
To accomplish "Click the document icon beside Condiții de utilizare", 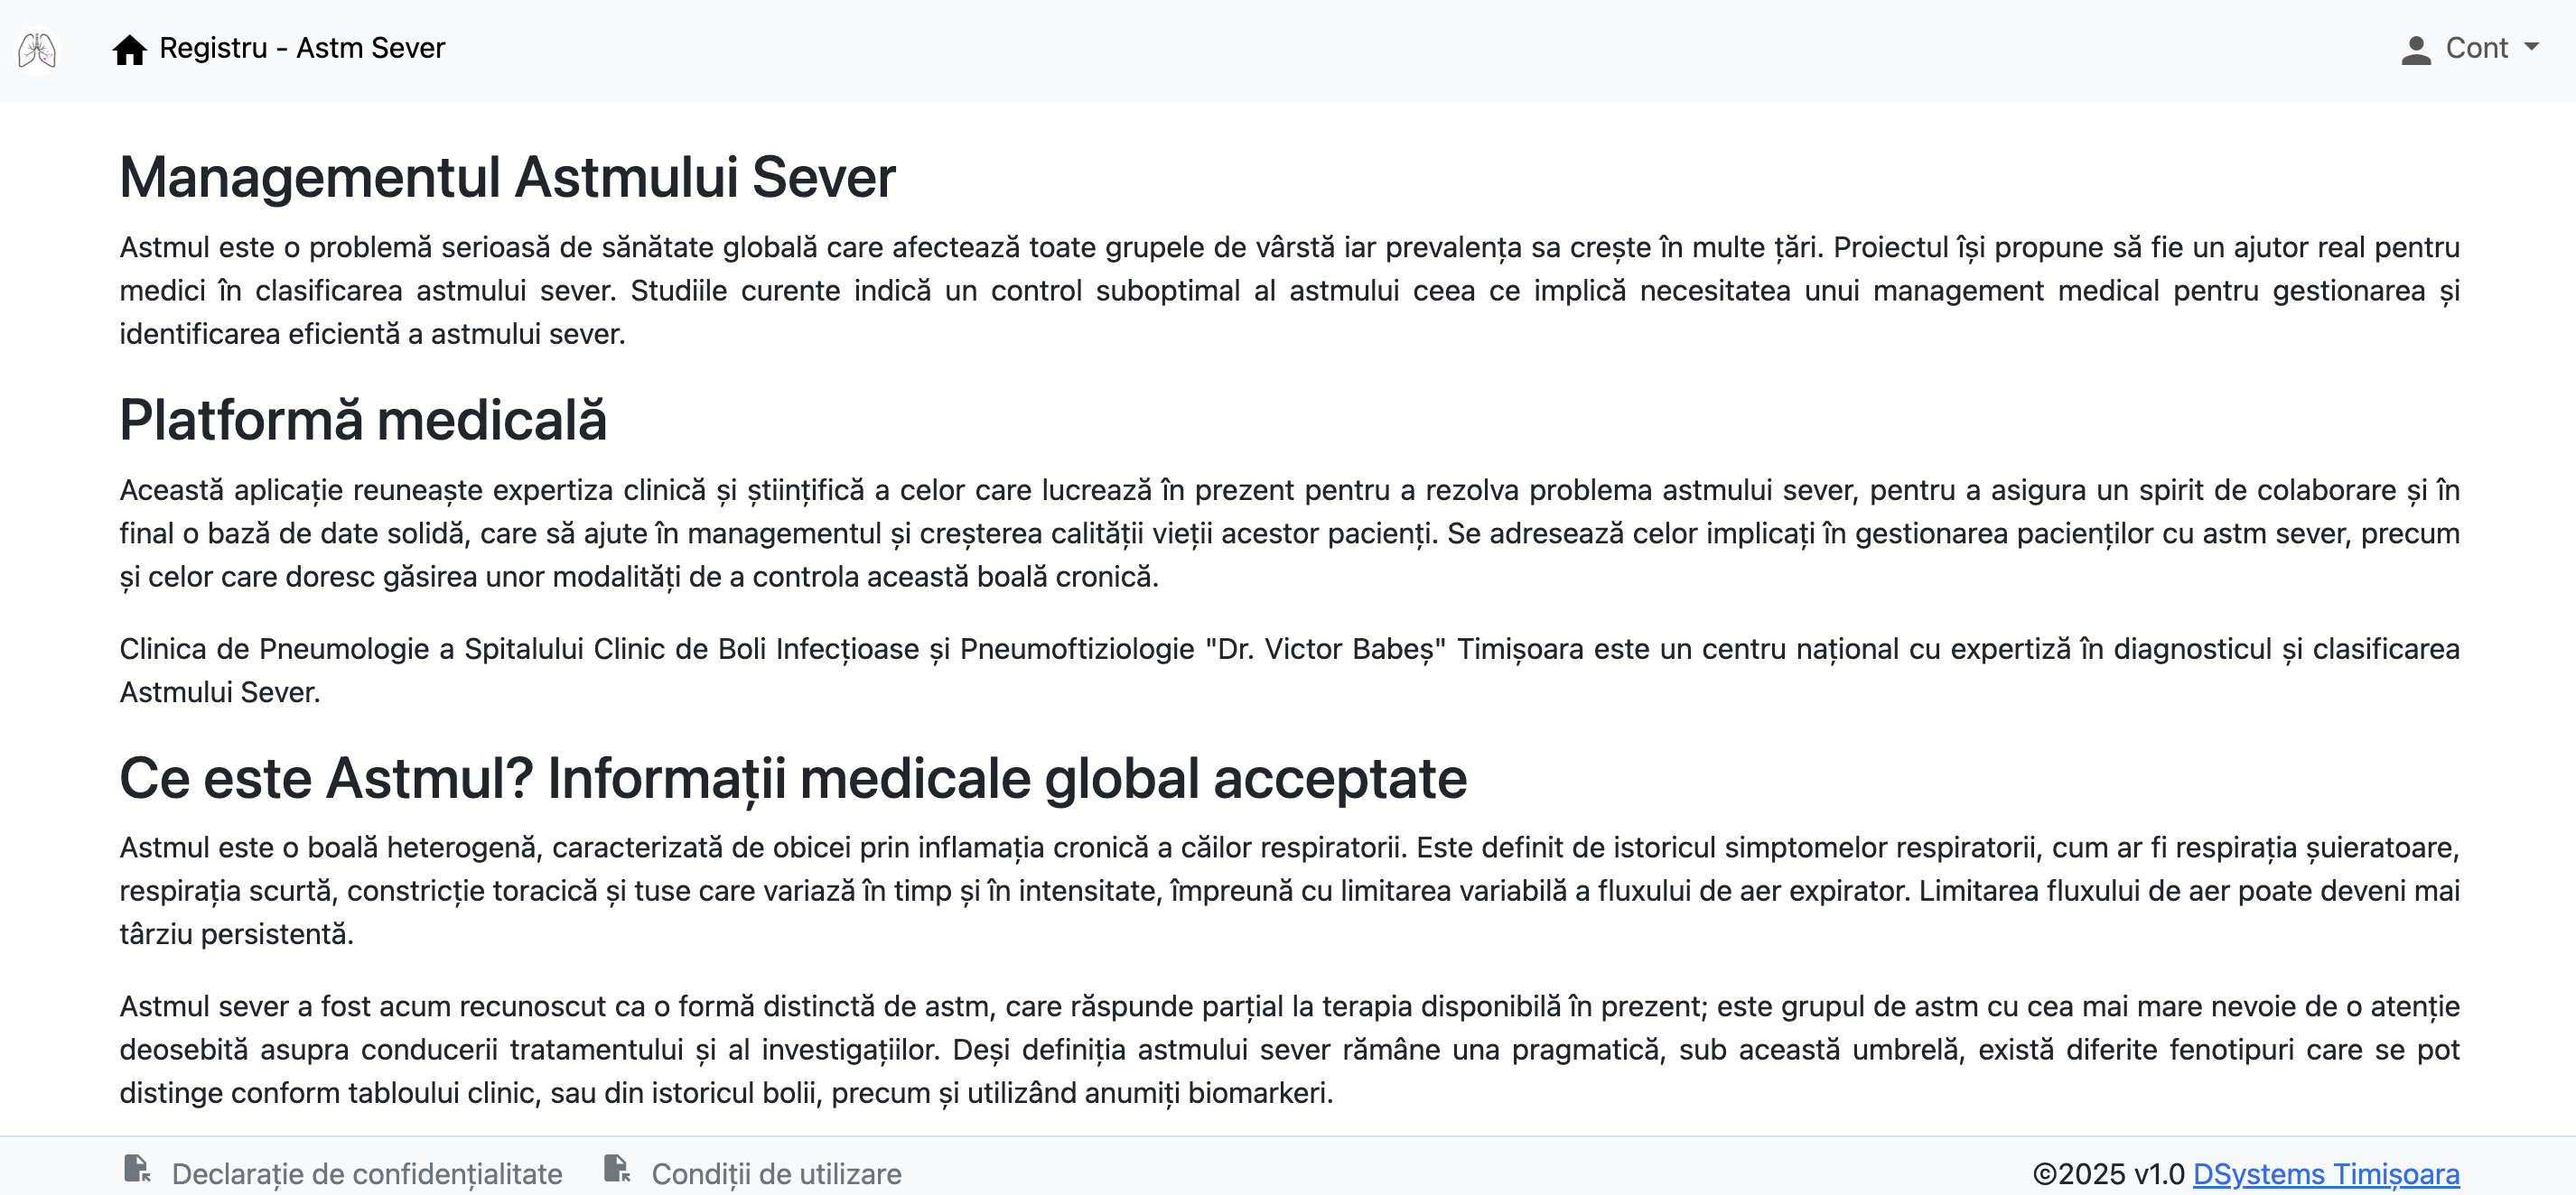I will 617,1169.
